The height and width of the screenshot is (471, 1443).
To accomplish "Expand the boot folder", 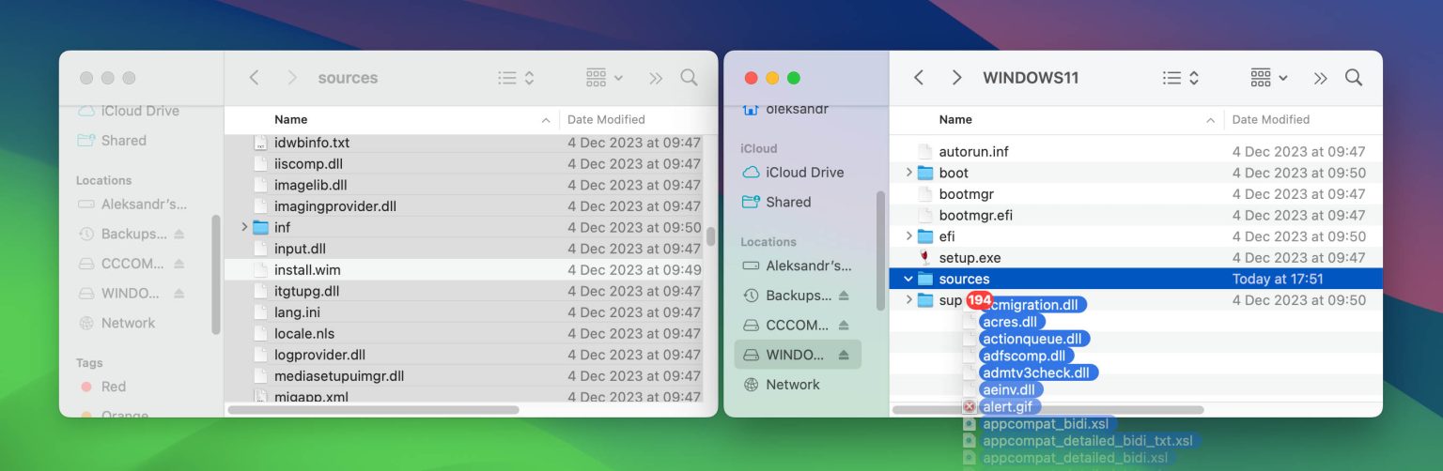I will pos(908,173).
